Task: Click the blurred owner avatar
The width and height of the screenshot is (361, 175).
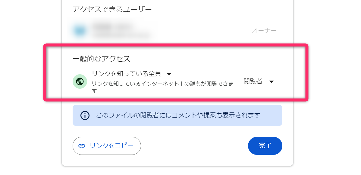Action: pyautogui.click(x=80, y=30)
